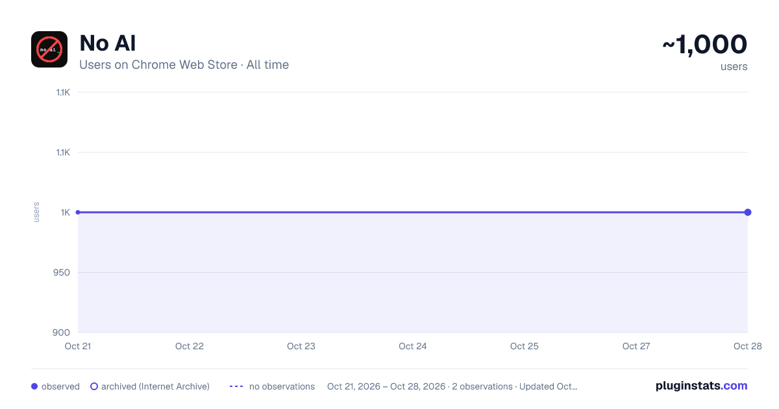Click the observed legend dot marker
The width and height of the screenshot is (779, 409).
[34, 386]
